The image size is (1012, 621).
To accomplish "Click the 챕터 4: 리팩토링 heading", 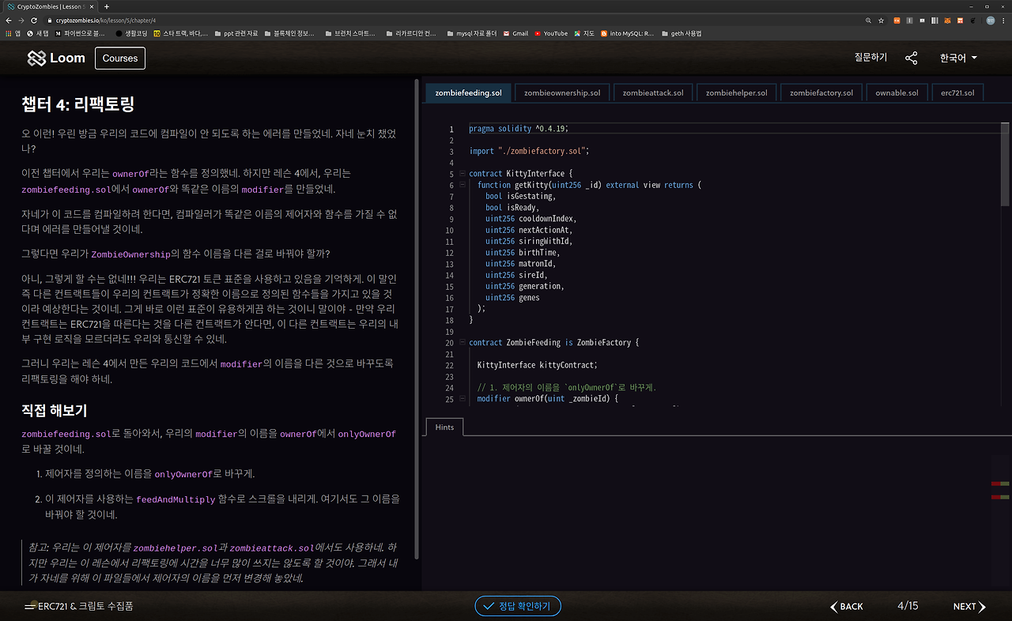I will [77, 104].
